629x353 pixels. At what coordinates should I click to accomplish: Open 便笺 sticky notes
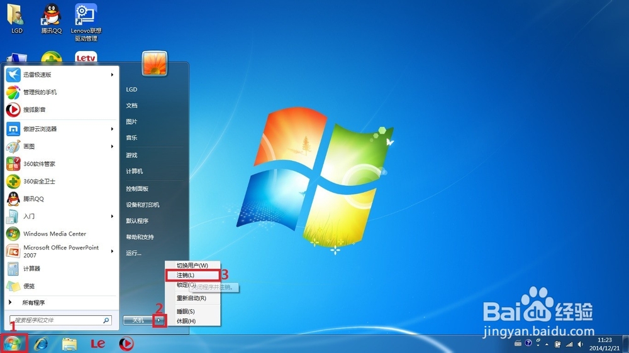tap(62, 286)
